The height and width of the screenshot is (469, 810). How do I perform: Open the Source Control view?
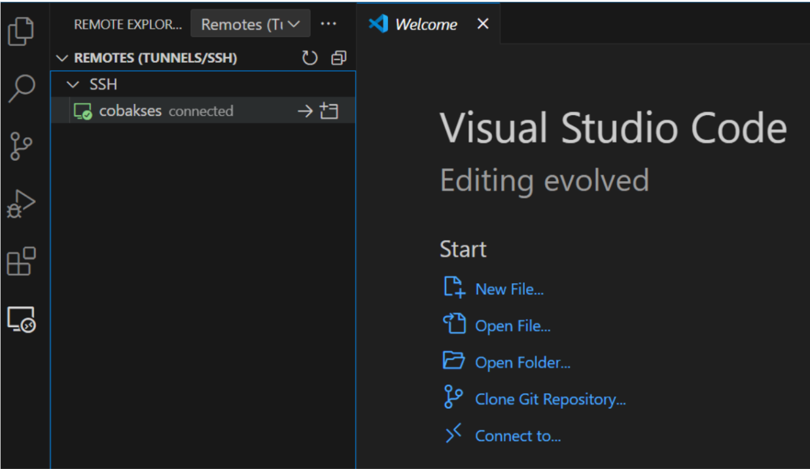click(x=21, y=146)
